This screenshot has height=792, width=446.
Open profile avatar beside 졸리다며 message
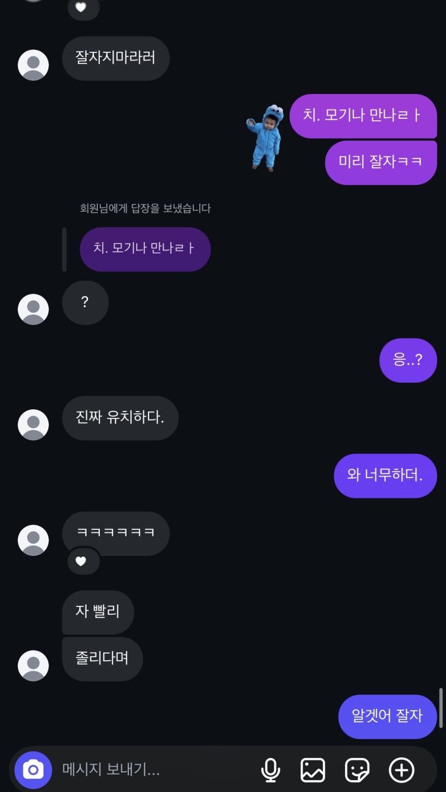[x=33, y=666]
